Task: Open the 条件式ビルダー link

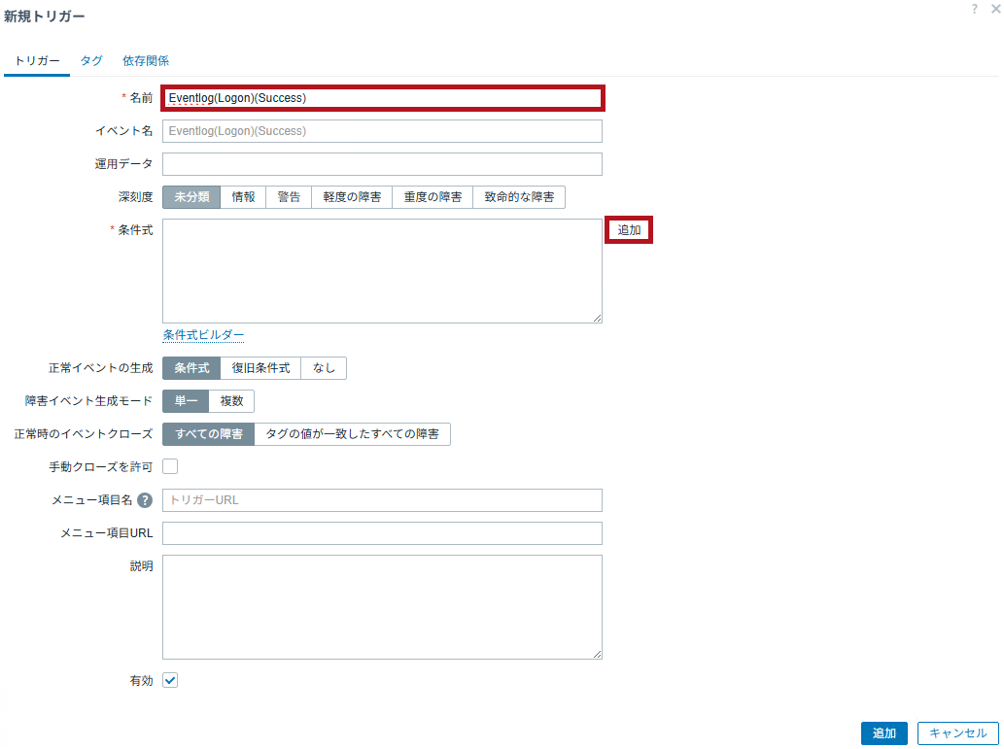Action: point(203,335)
